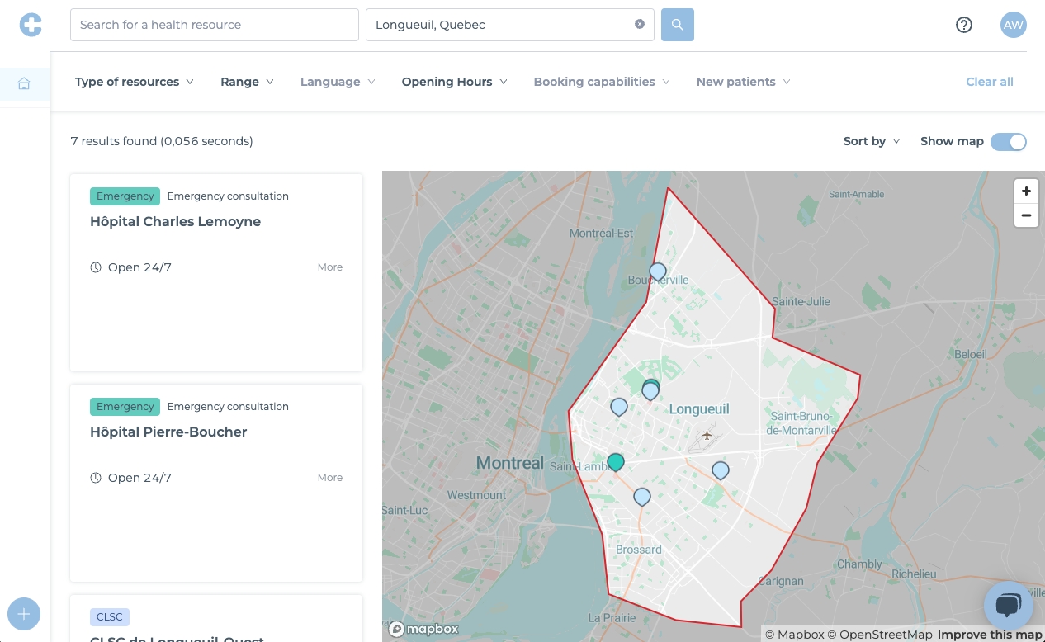Toggle the Show map switch off
1045x642 pixels.
[1008, 141]
